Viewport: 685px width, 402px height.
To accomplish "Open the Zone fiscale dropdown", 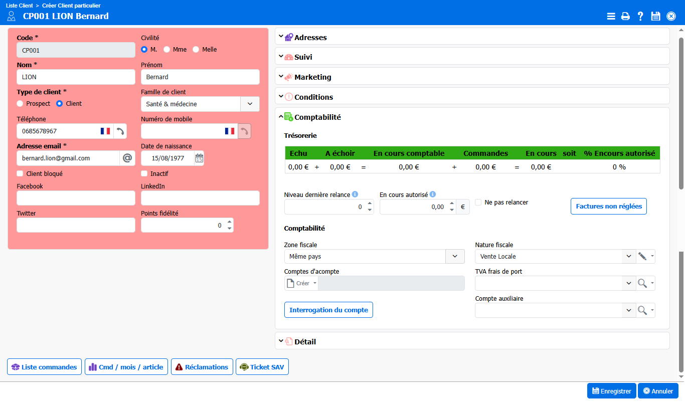I will point(455,256).
